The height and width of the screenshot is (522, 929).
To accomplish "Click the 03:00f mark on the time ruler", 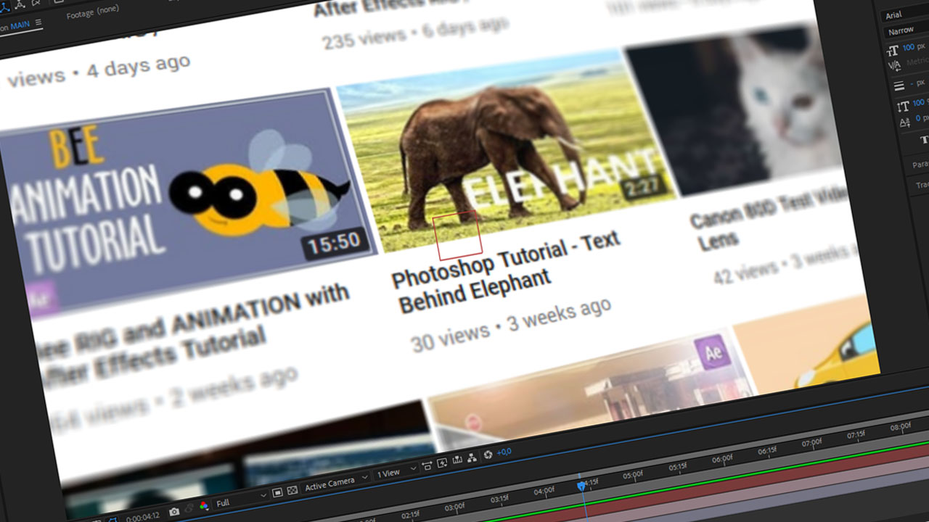I will [454, 506].
